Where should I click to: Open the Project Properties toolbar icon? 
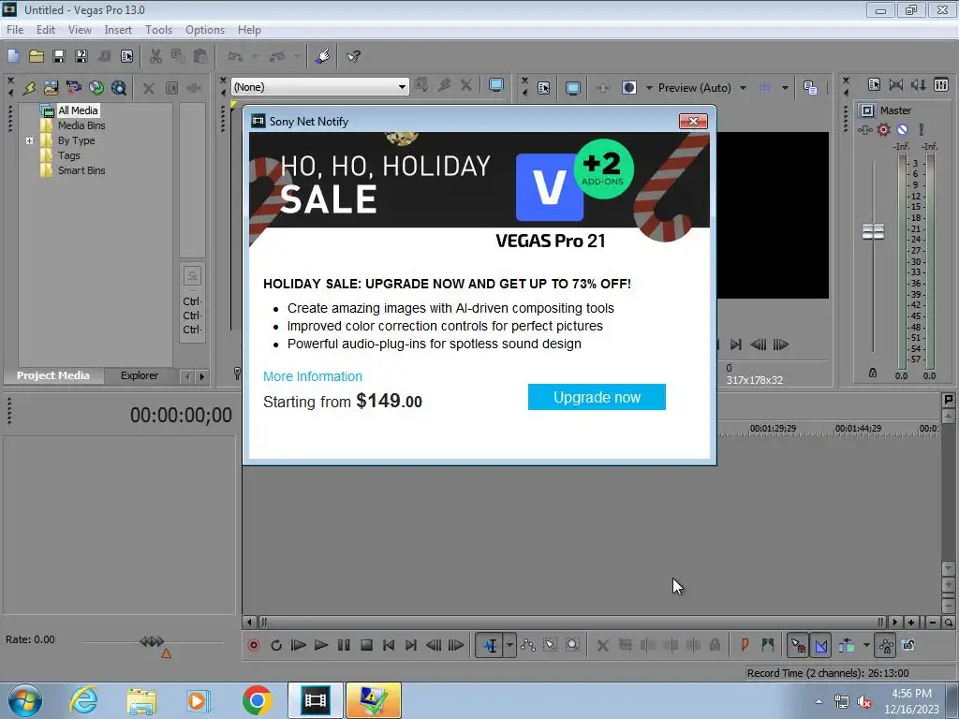126,57
